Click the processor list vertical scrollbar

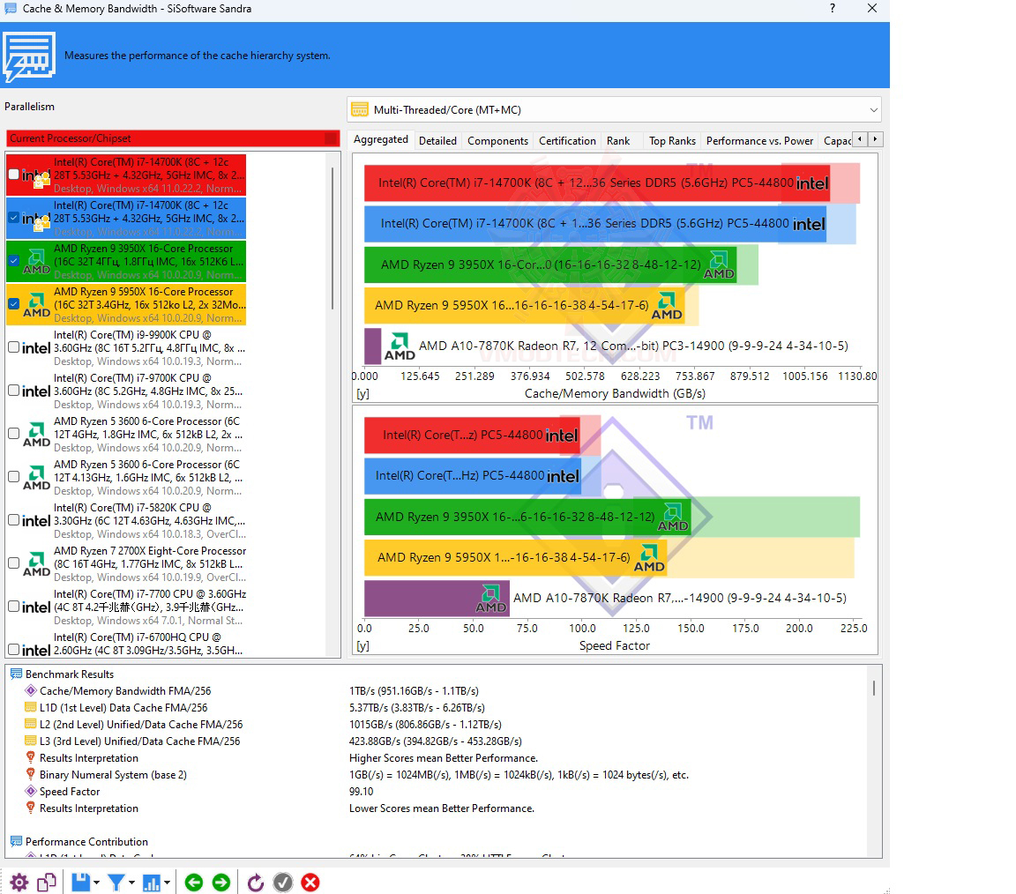click(x=333, y=238)
